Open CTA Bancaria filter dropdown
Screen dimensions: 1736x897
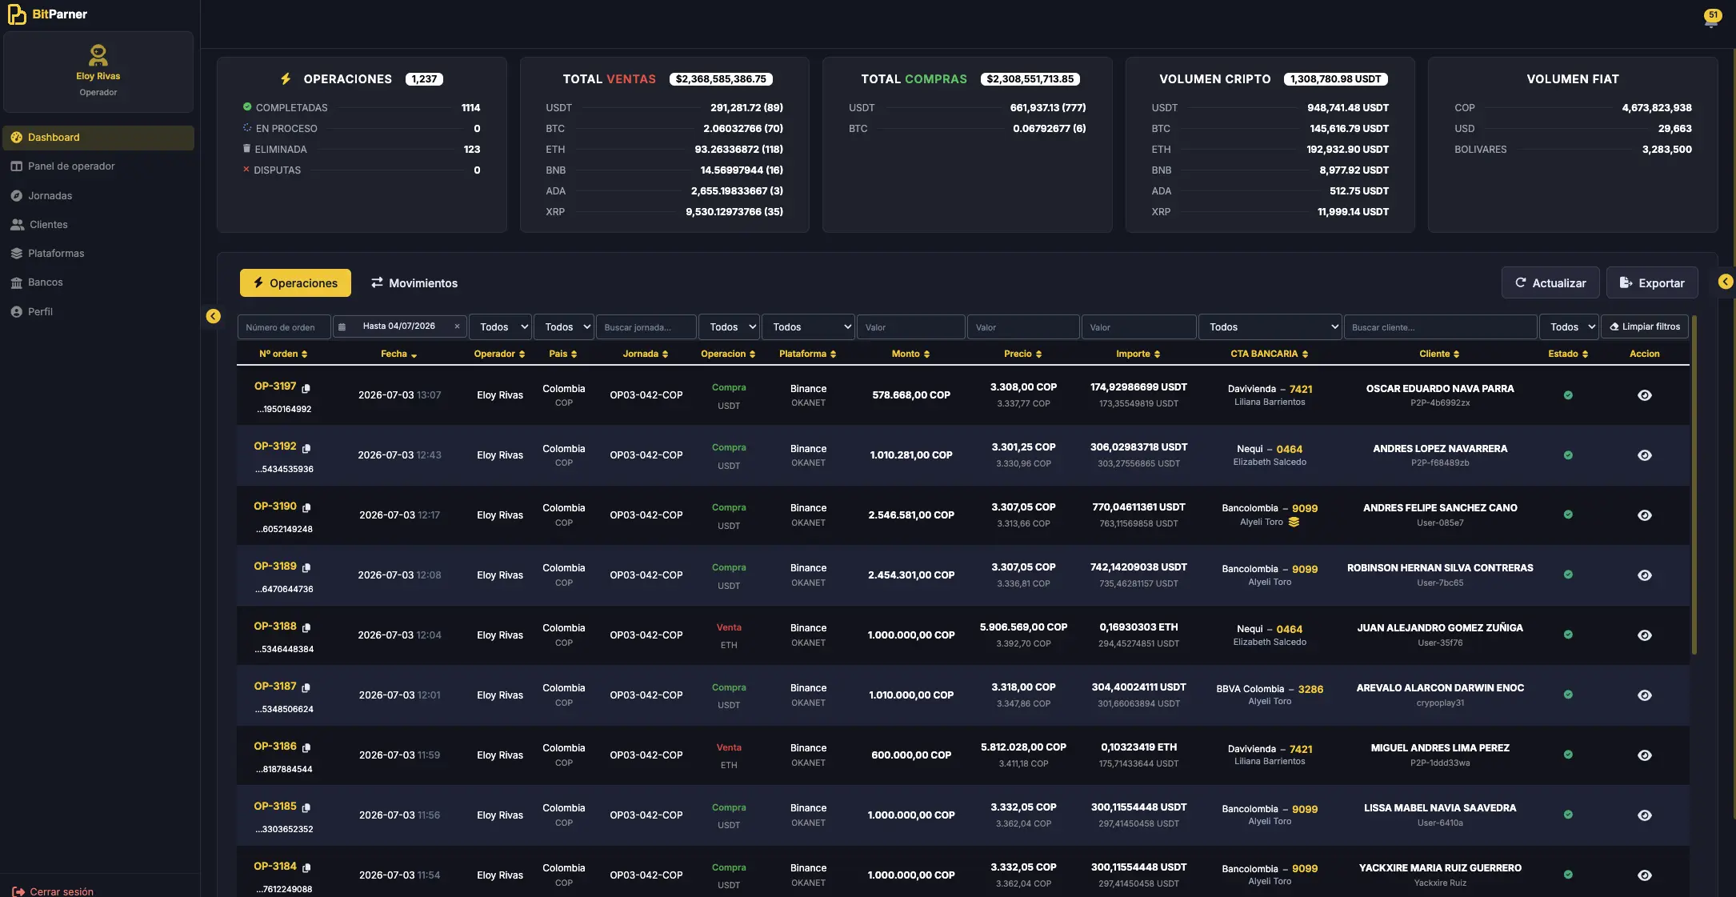click(x=1270, y=326)
